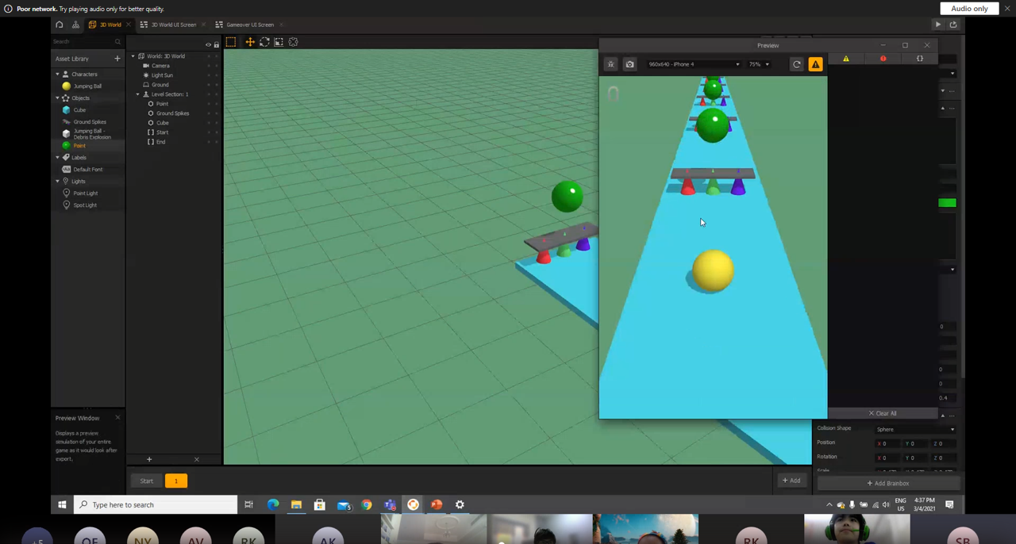Click the Position X value field

(x=887, y=443)
